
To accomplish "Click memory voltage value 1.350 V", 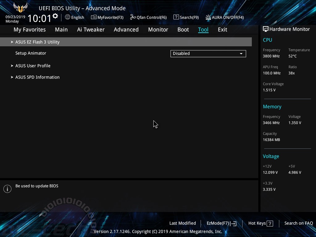I will point(295,123).
